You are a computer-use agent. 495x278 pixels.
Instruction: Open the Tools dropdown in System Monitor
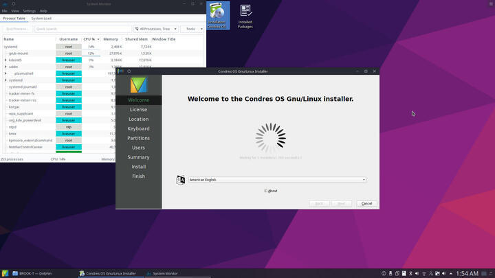tap(192, 29)
